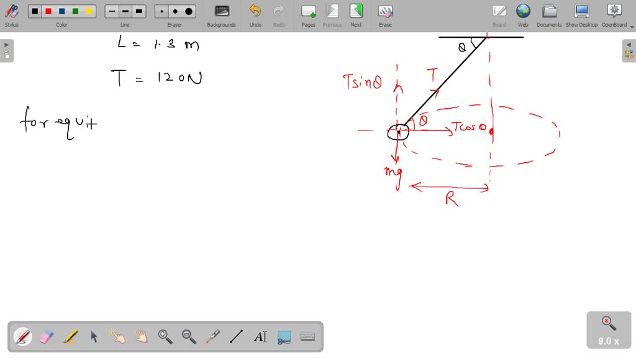Viewport: 636px width, 358px height.
Task: Select the arrow selection tool
Action: click(94, 336)
